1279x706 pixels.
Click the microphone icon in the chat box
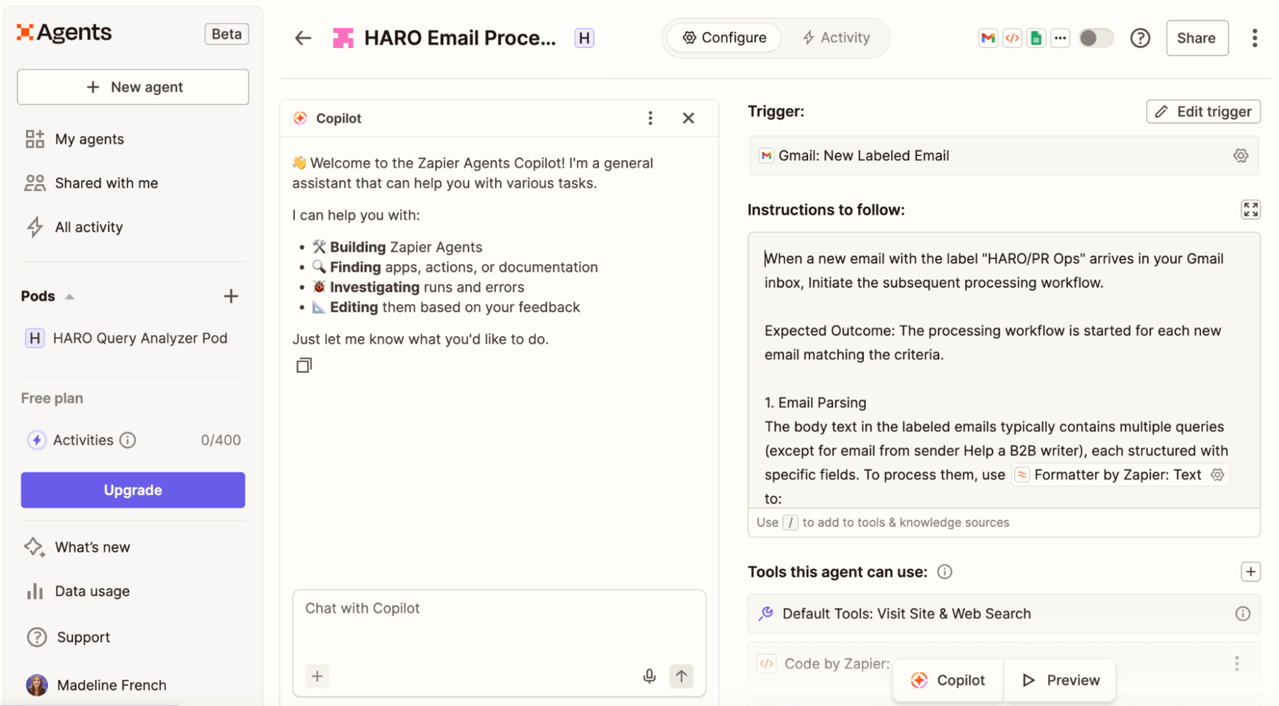(649, 676)
